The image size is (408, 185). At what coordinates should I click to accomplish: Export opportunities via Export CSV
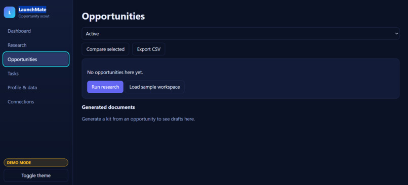coord(149,49)
